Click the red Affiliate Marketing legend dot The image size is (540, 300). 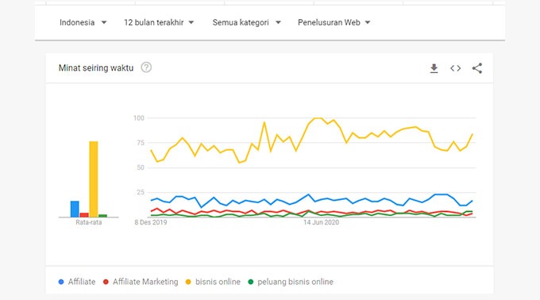[x=106, y=282]
